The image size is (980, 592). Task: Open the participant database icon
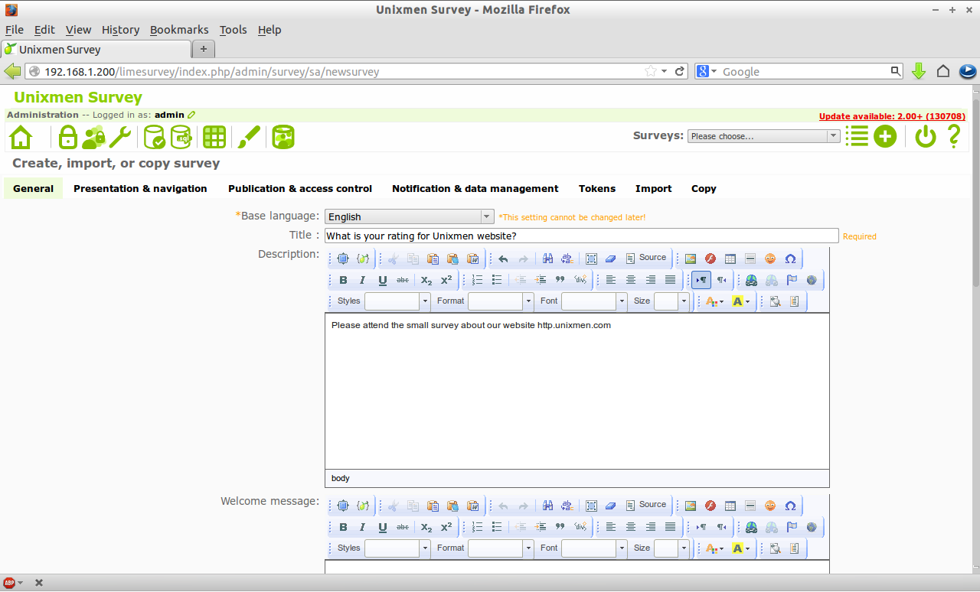283,137
